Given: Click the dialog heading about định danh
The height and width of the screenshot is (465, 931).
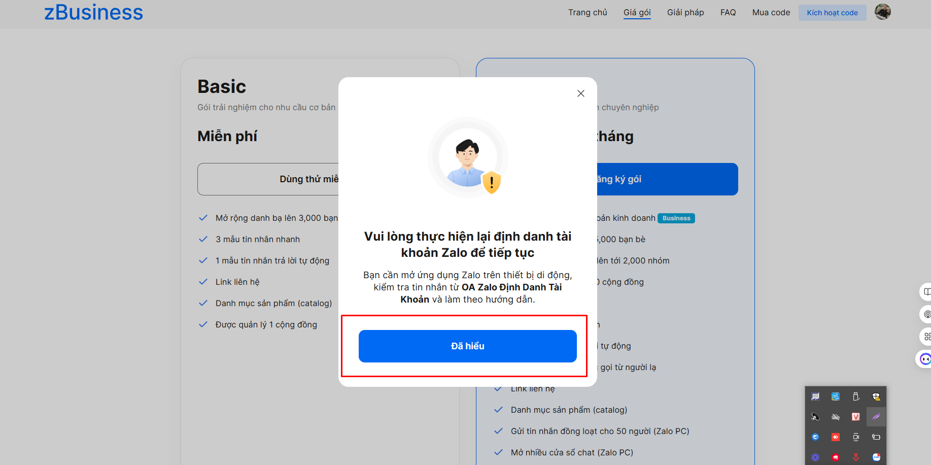Looking at the screenshot, I should pyautogui.click(x=468, y=245).
